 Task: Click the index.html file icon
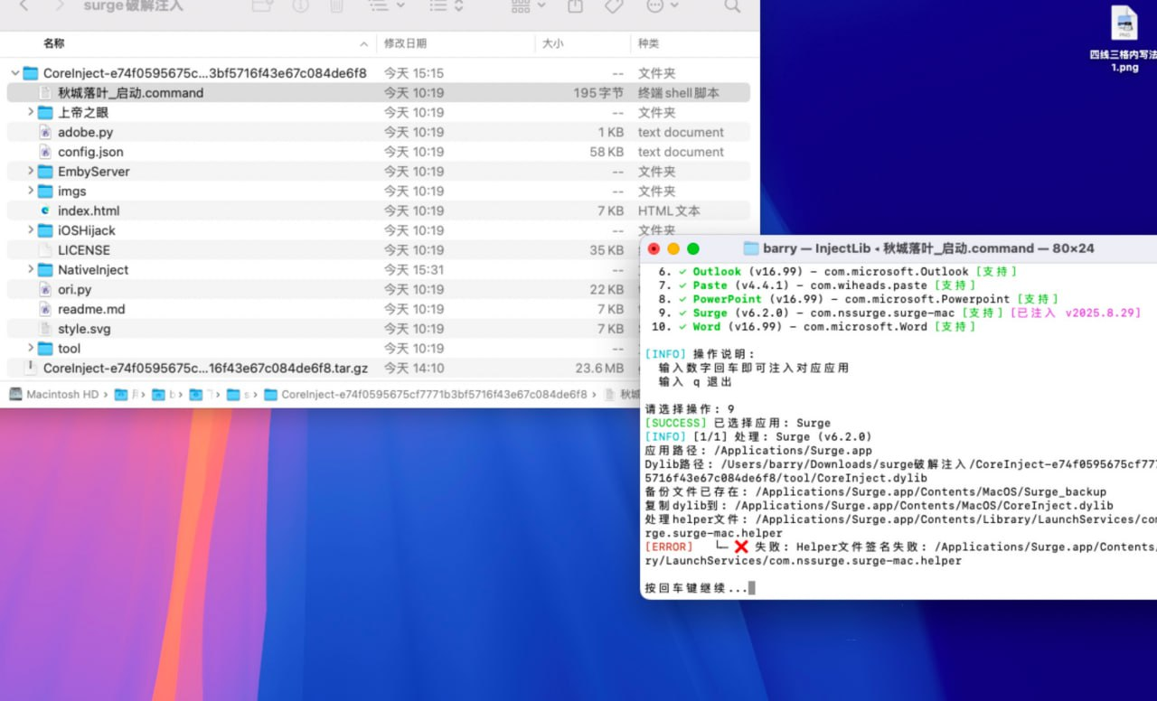tap(45, 210)
